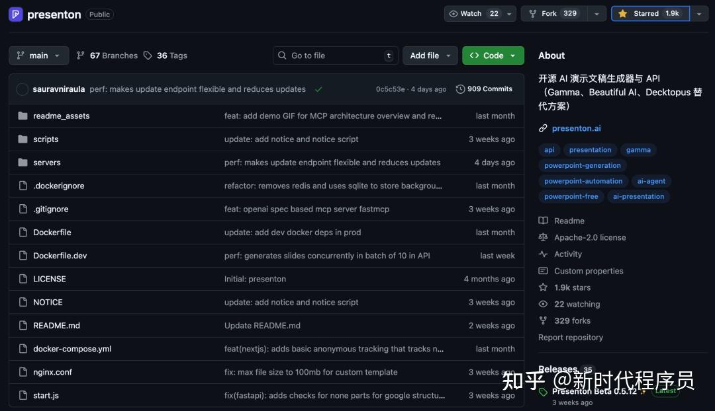
Task: Click the LICENSE file icon
Action: coord(23,279)
